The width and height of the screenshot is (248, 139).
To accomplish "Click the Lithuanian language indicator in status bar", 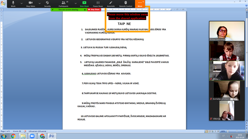I will [x=37, y=131].
